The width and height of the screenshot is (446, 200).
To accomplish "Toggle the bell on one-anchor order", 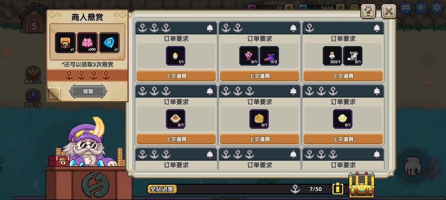I will (x=377, y=28).
